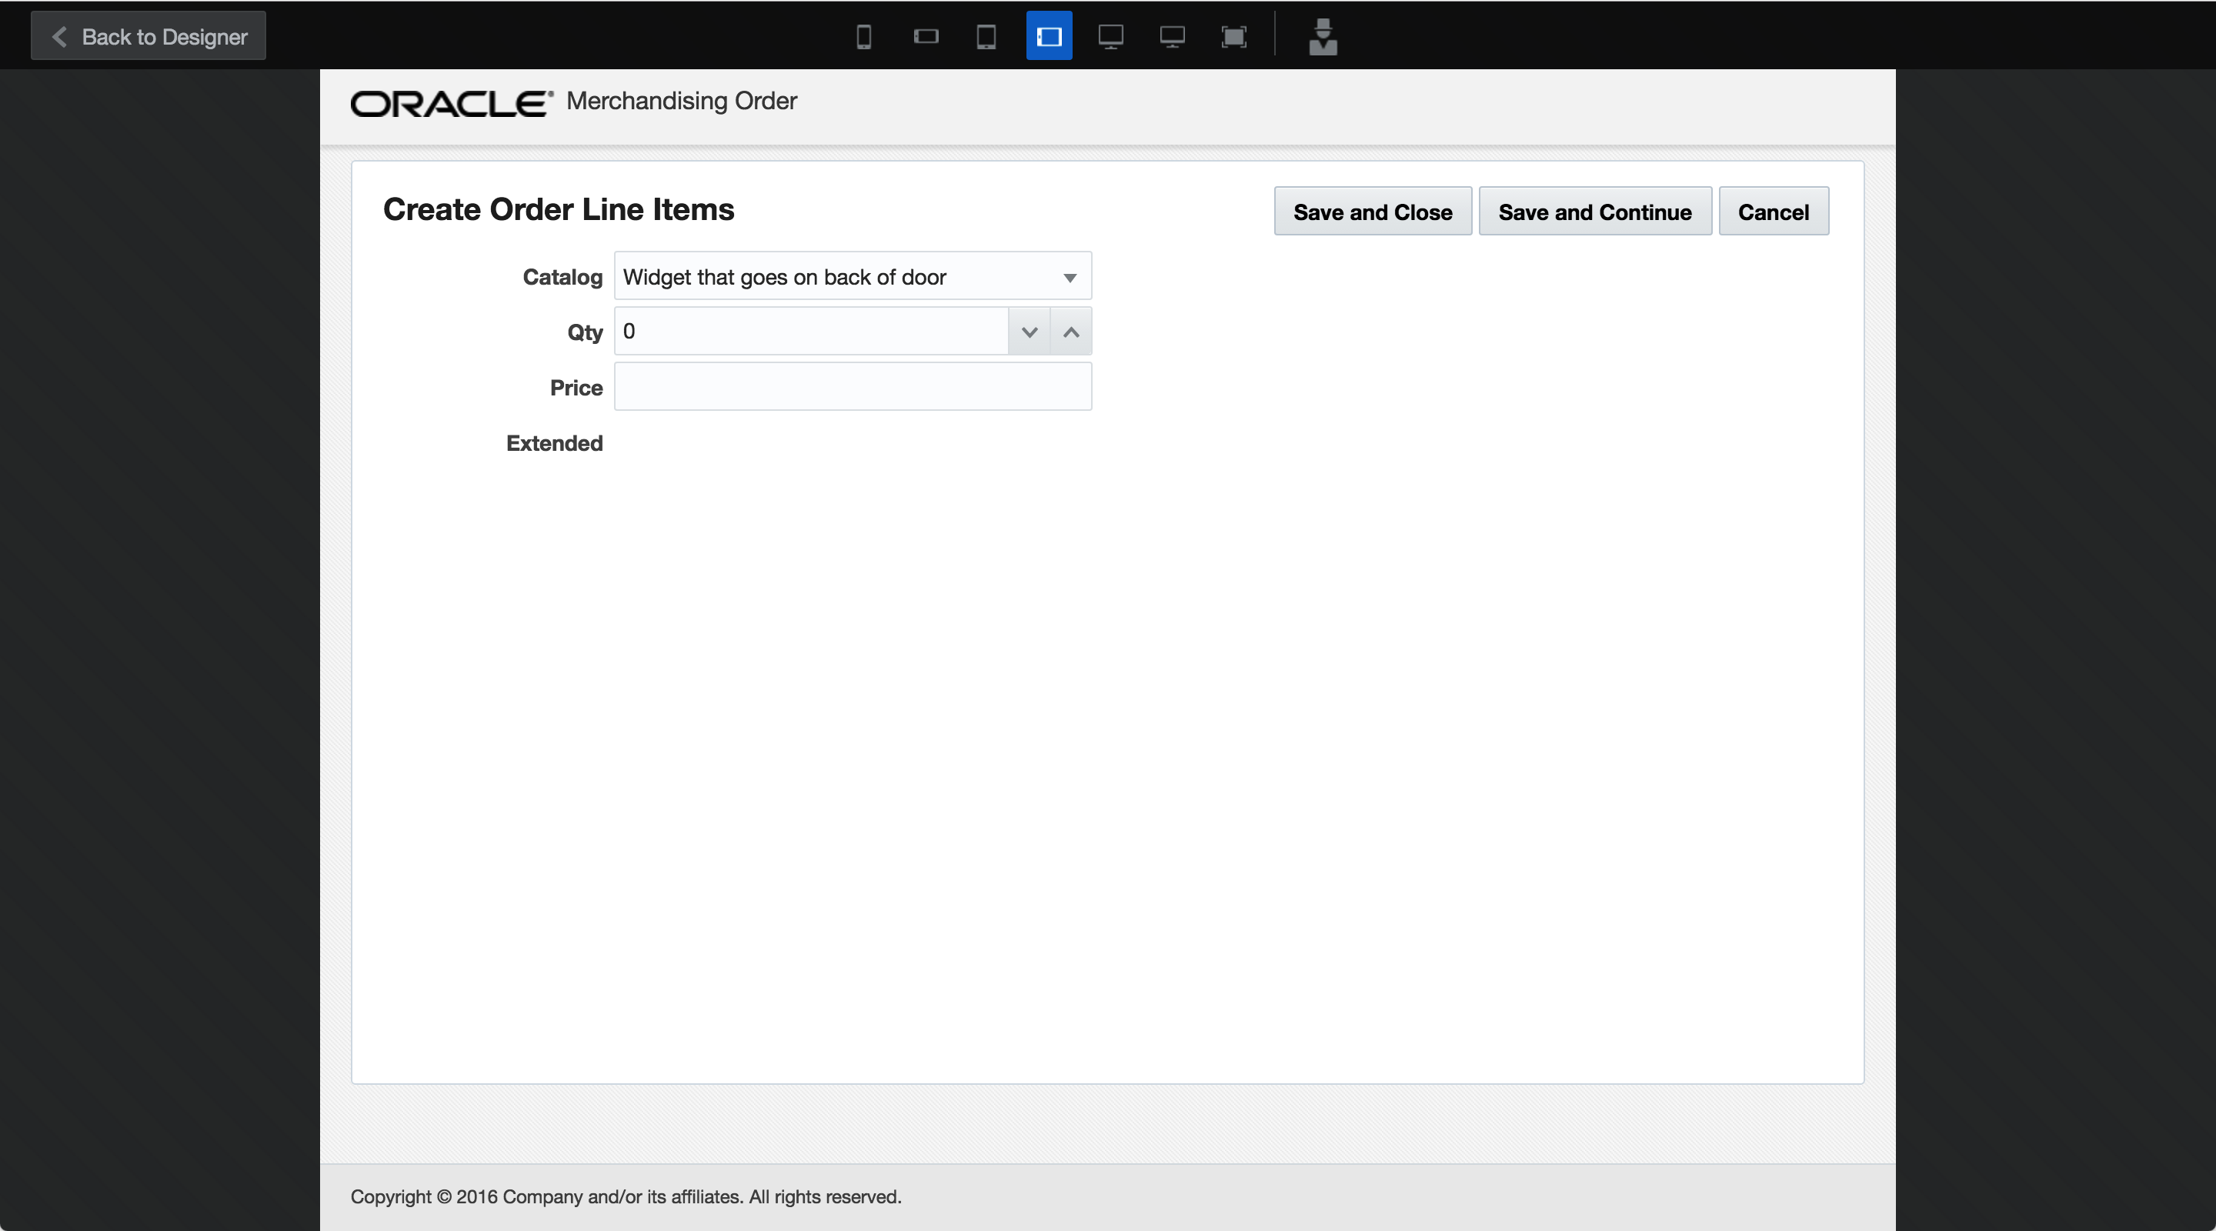The image size is (2216, 1231).
Task: Click the copyright notice text
Action: pyautogui.click(x=626, y=1196)
